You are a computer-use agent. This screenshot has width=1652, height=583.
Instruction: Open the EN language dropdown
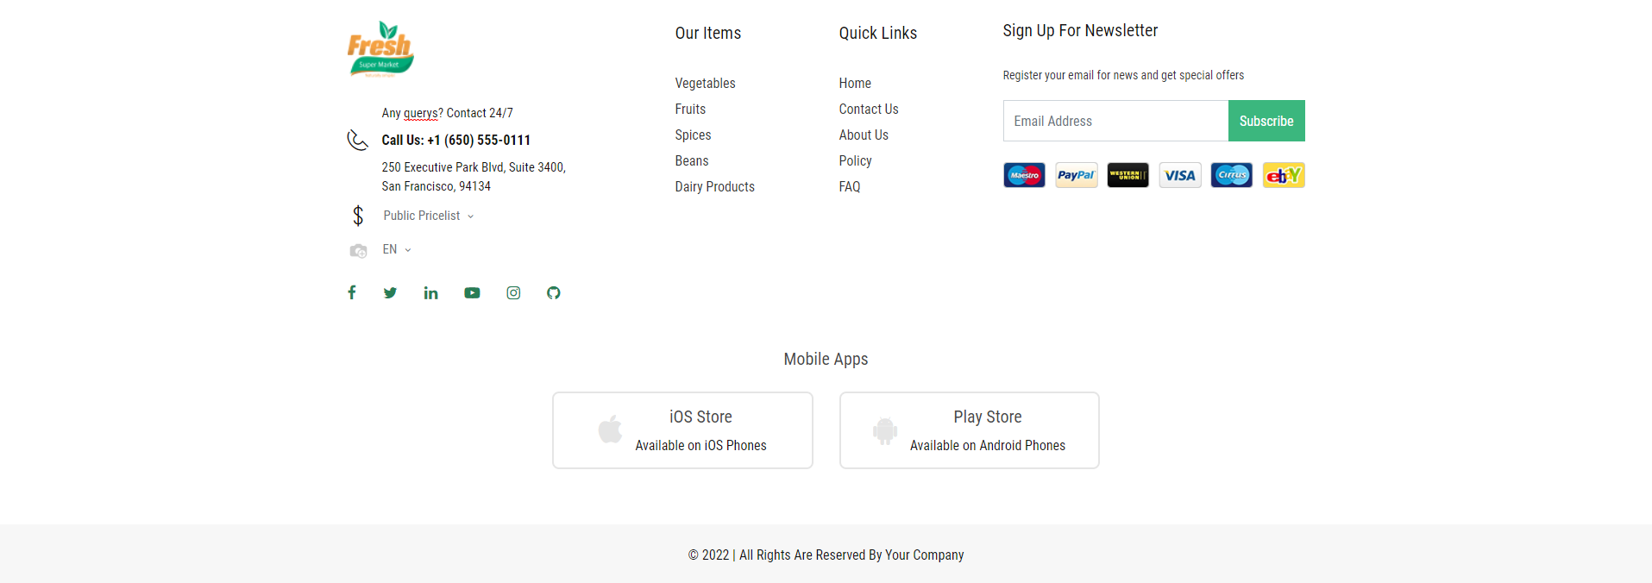(x=397, y=249)
